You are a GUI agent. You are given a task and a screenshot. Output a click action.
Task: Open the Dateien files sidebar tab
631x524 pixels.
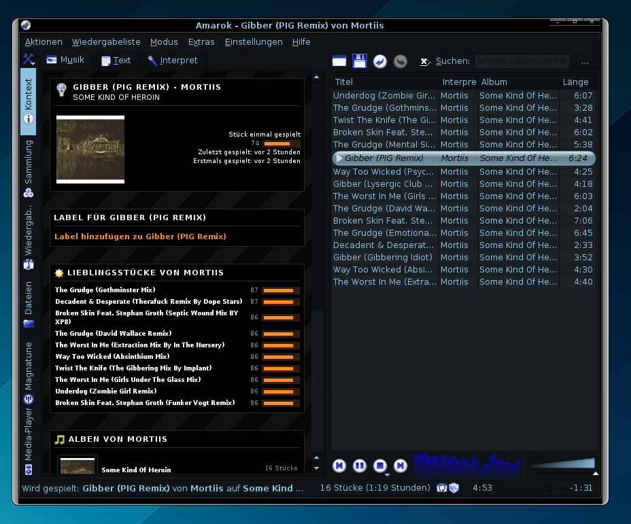point(28,305)
